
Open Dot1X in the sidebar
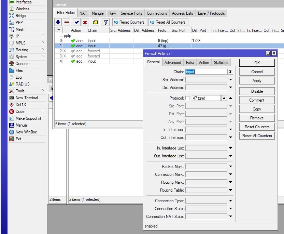20,105
